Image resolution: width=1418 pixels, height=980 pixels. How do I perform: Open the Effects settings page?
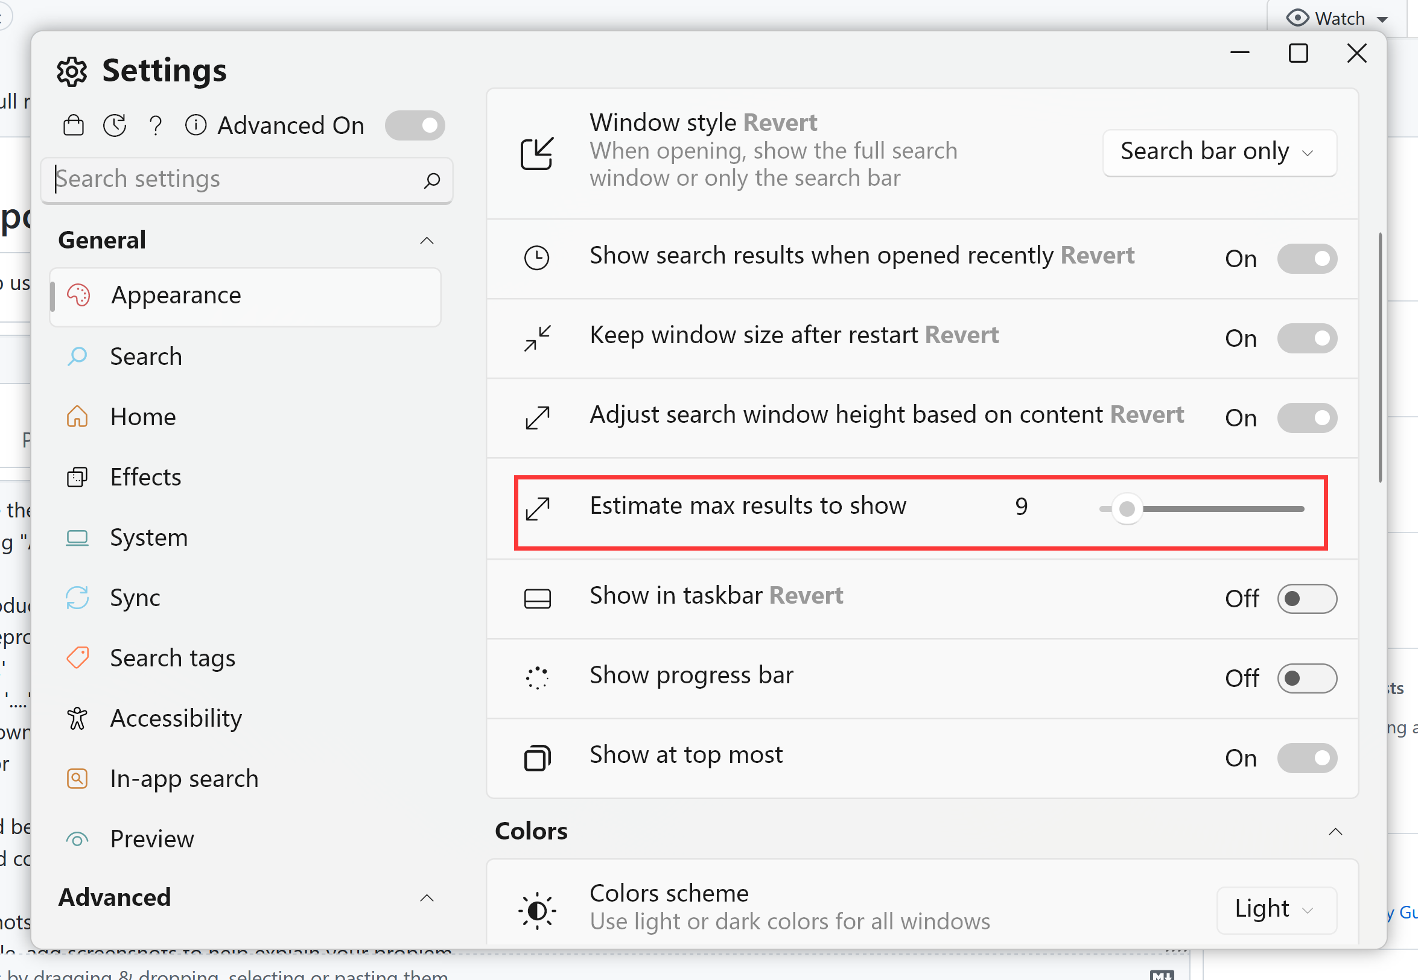145,477
